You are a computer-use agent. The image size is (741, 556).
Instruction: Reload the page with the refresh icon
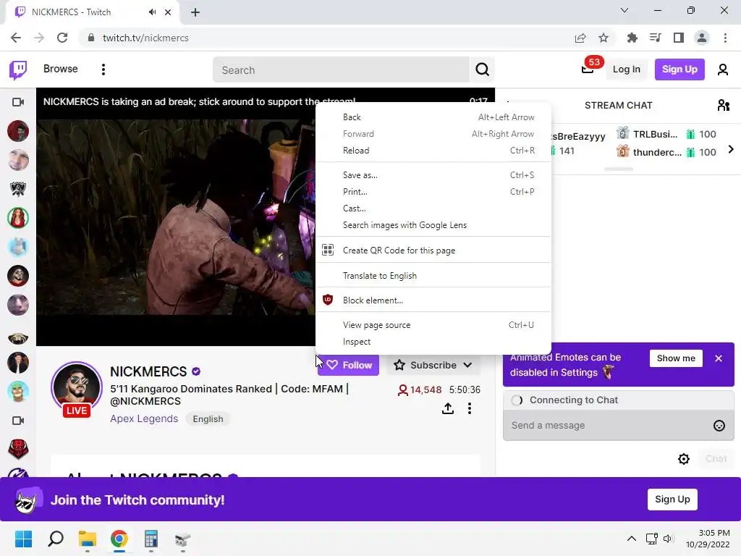(62, 38)
